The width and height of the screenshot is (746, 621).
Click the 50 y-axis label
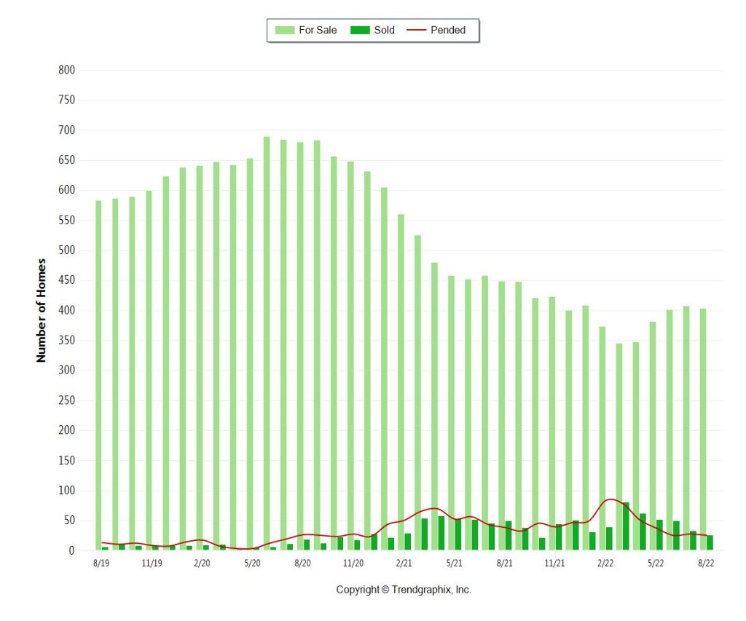coord(69,521)
